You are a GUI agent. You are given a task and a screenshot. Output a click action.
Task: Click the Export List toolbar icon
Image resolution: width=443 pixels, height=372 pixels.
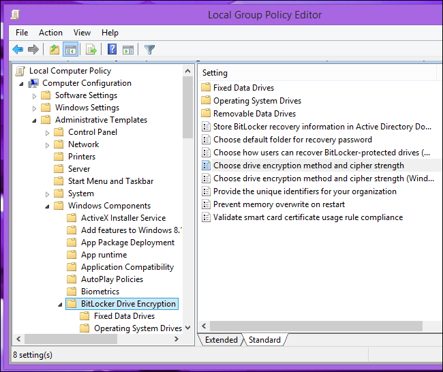click(91, 49)
